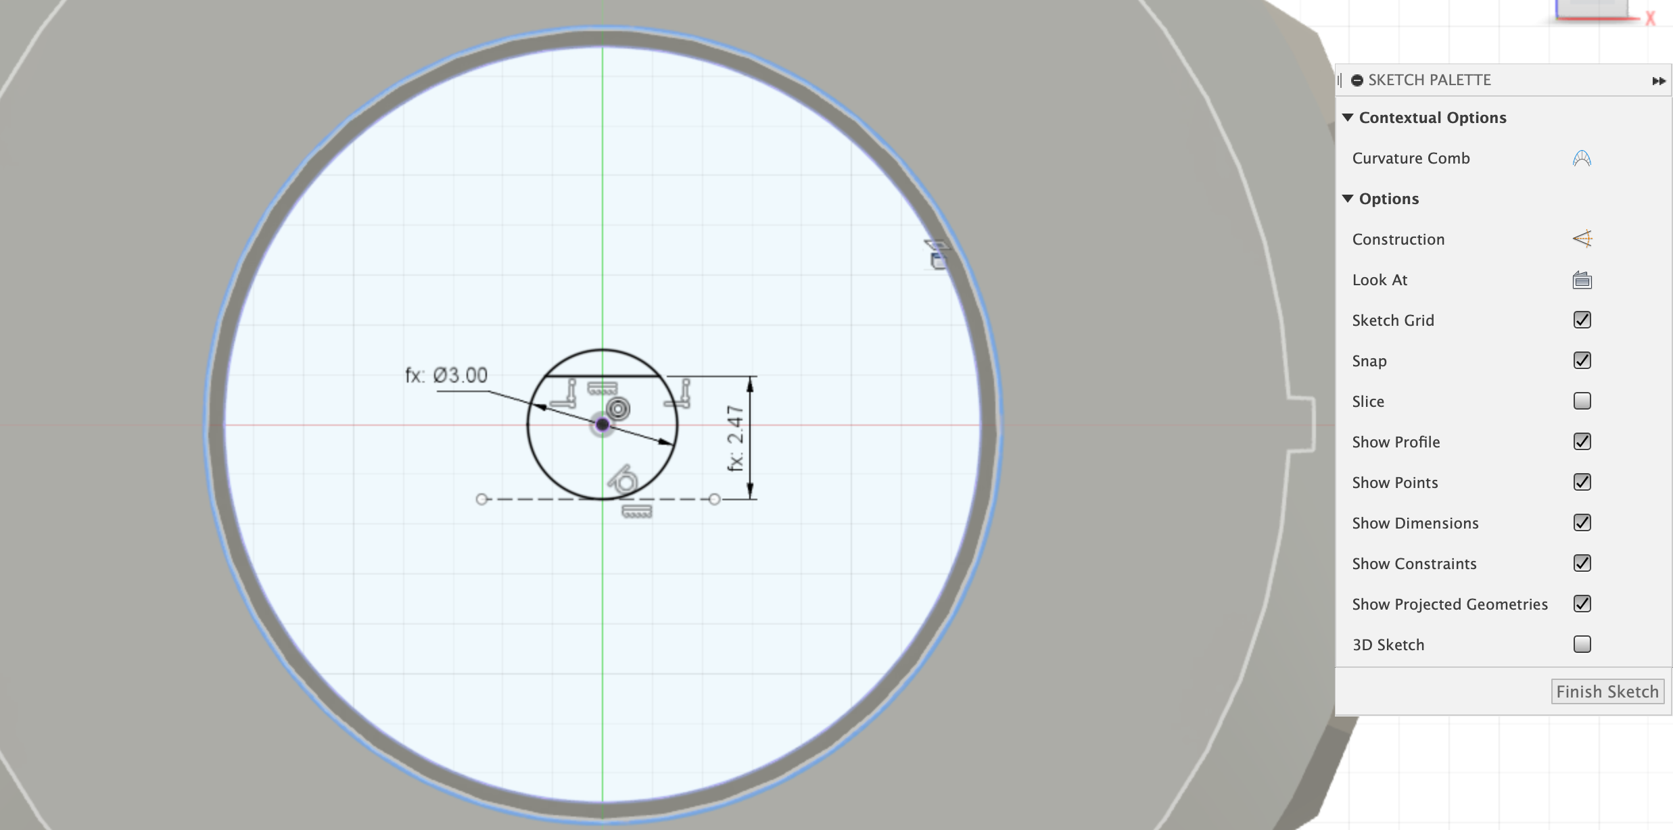Click the tangent constraint icon near circle bottom

coord(623,479)
